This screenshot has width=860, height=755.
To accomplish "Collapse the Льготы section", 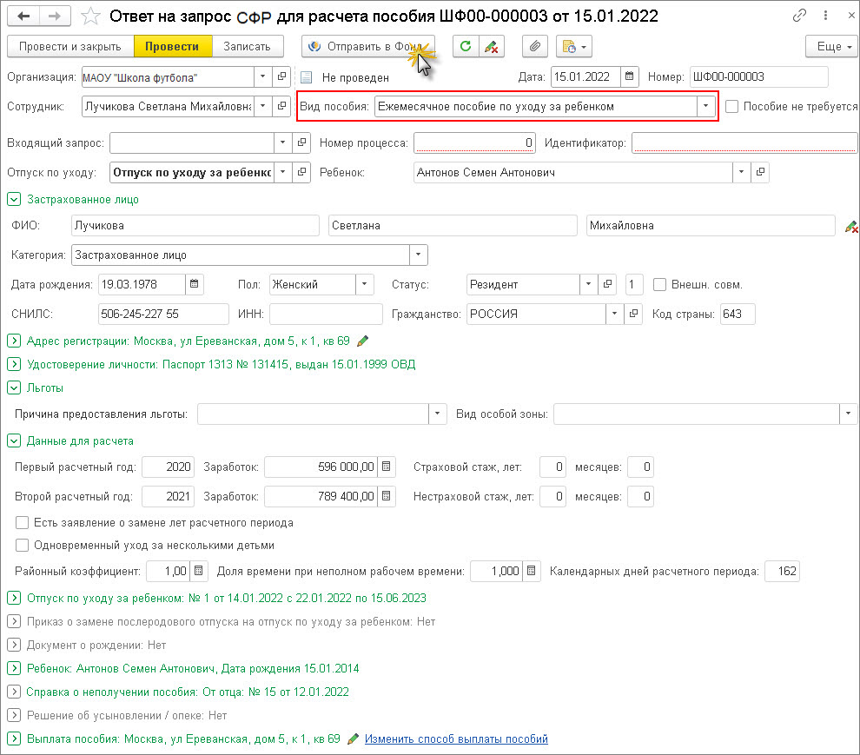I will pyautogui.click(x=14, y=387).
